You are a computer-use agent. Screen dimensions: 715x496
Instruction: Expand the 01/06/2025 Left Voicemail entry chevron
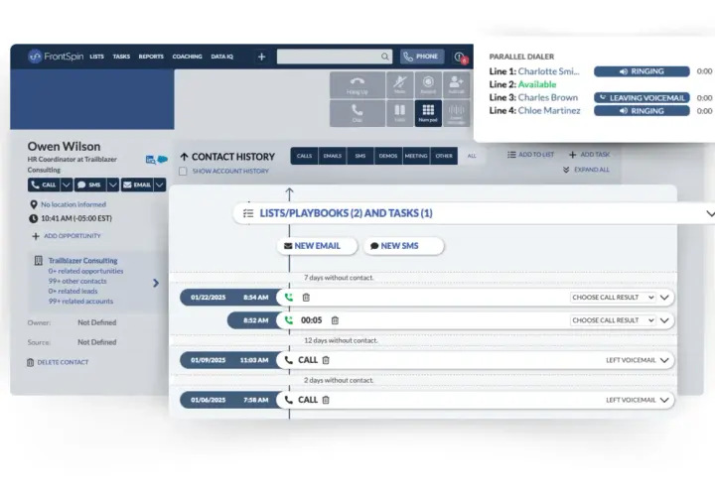pyautogui.click(x=664, y=400)
